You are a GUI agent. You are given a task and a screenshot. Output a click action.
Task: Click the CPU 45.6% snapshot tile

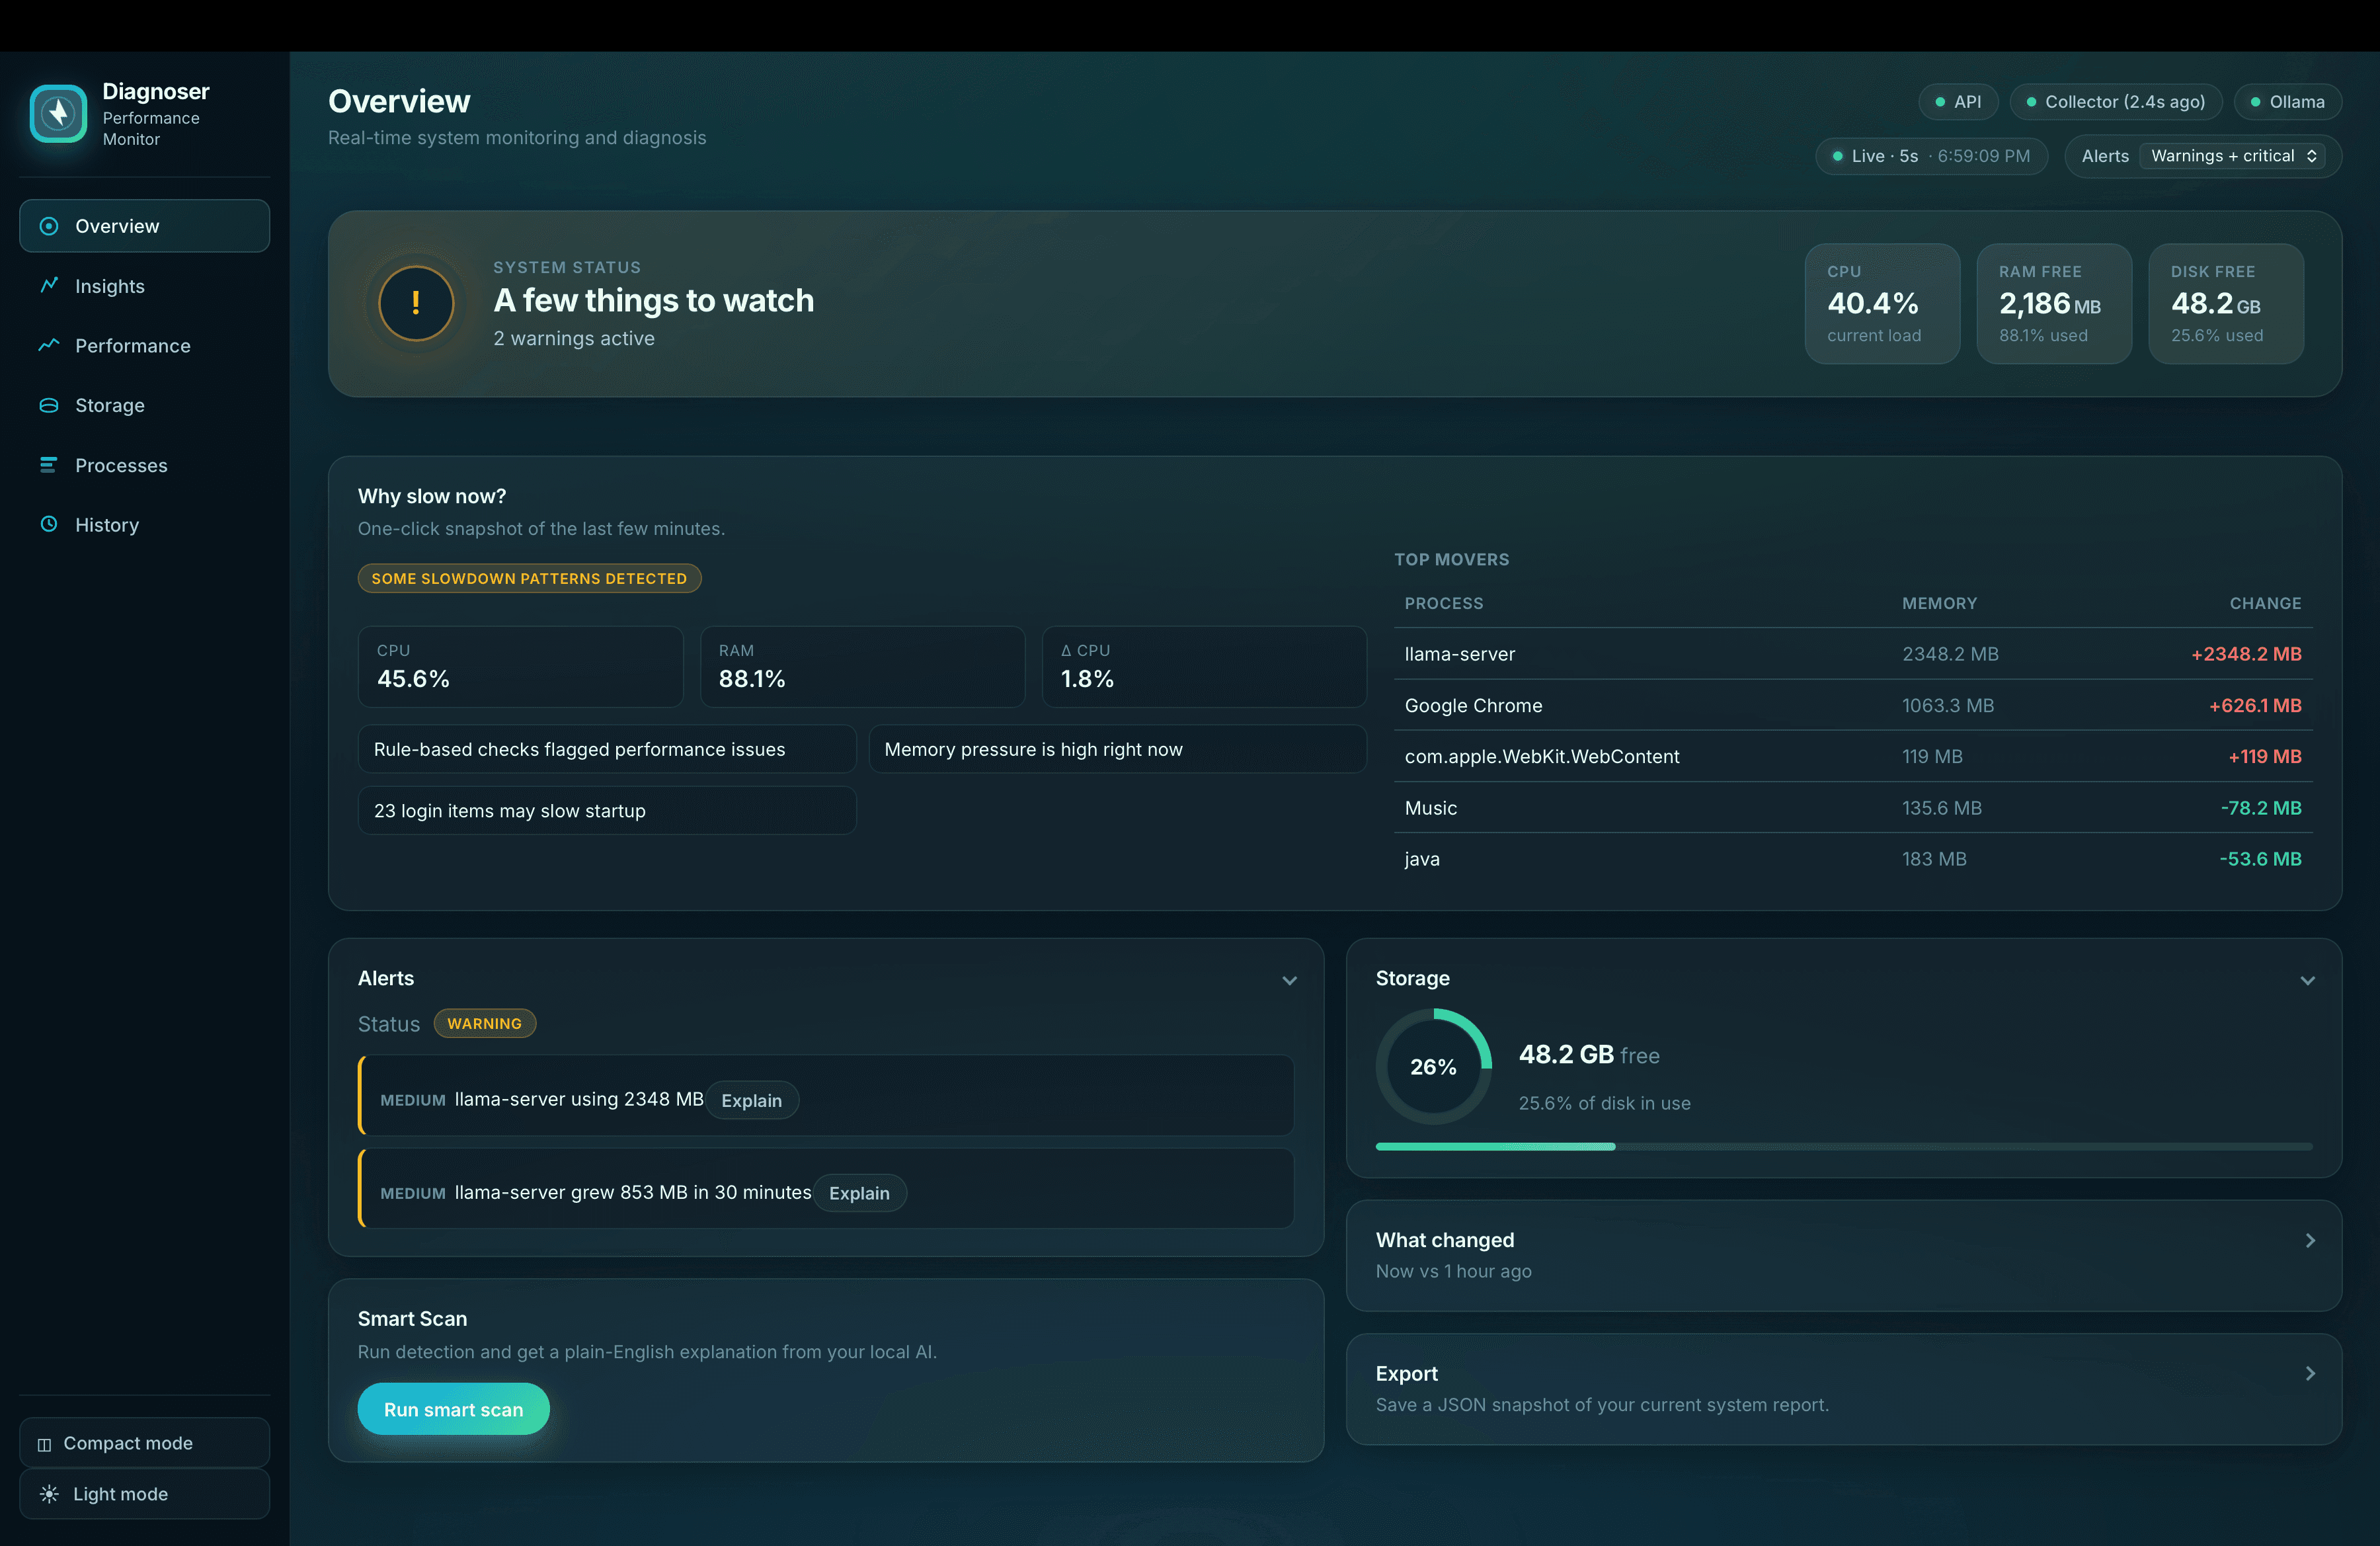point(520,666)
